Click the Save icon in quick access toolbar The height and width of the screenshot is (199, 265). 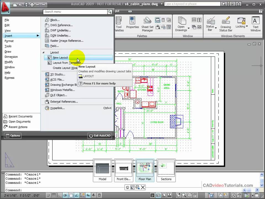26,5
